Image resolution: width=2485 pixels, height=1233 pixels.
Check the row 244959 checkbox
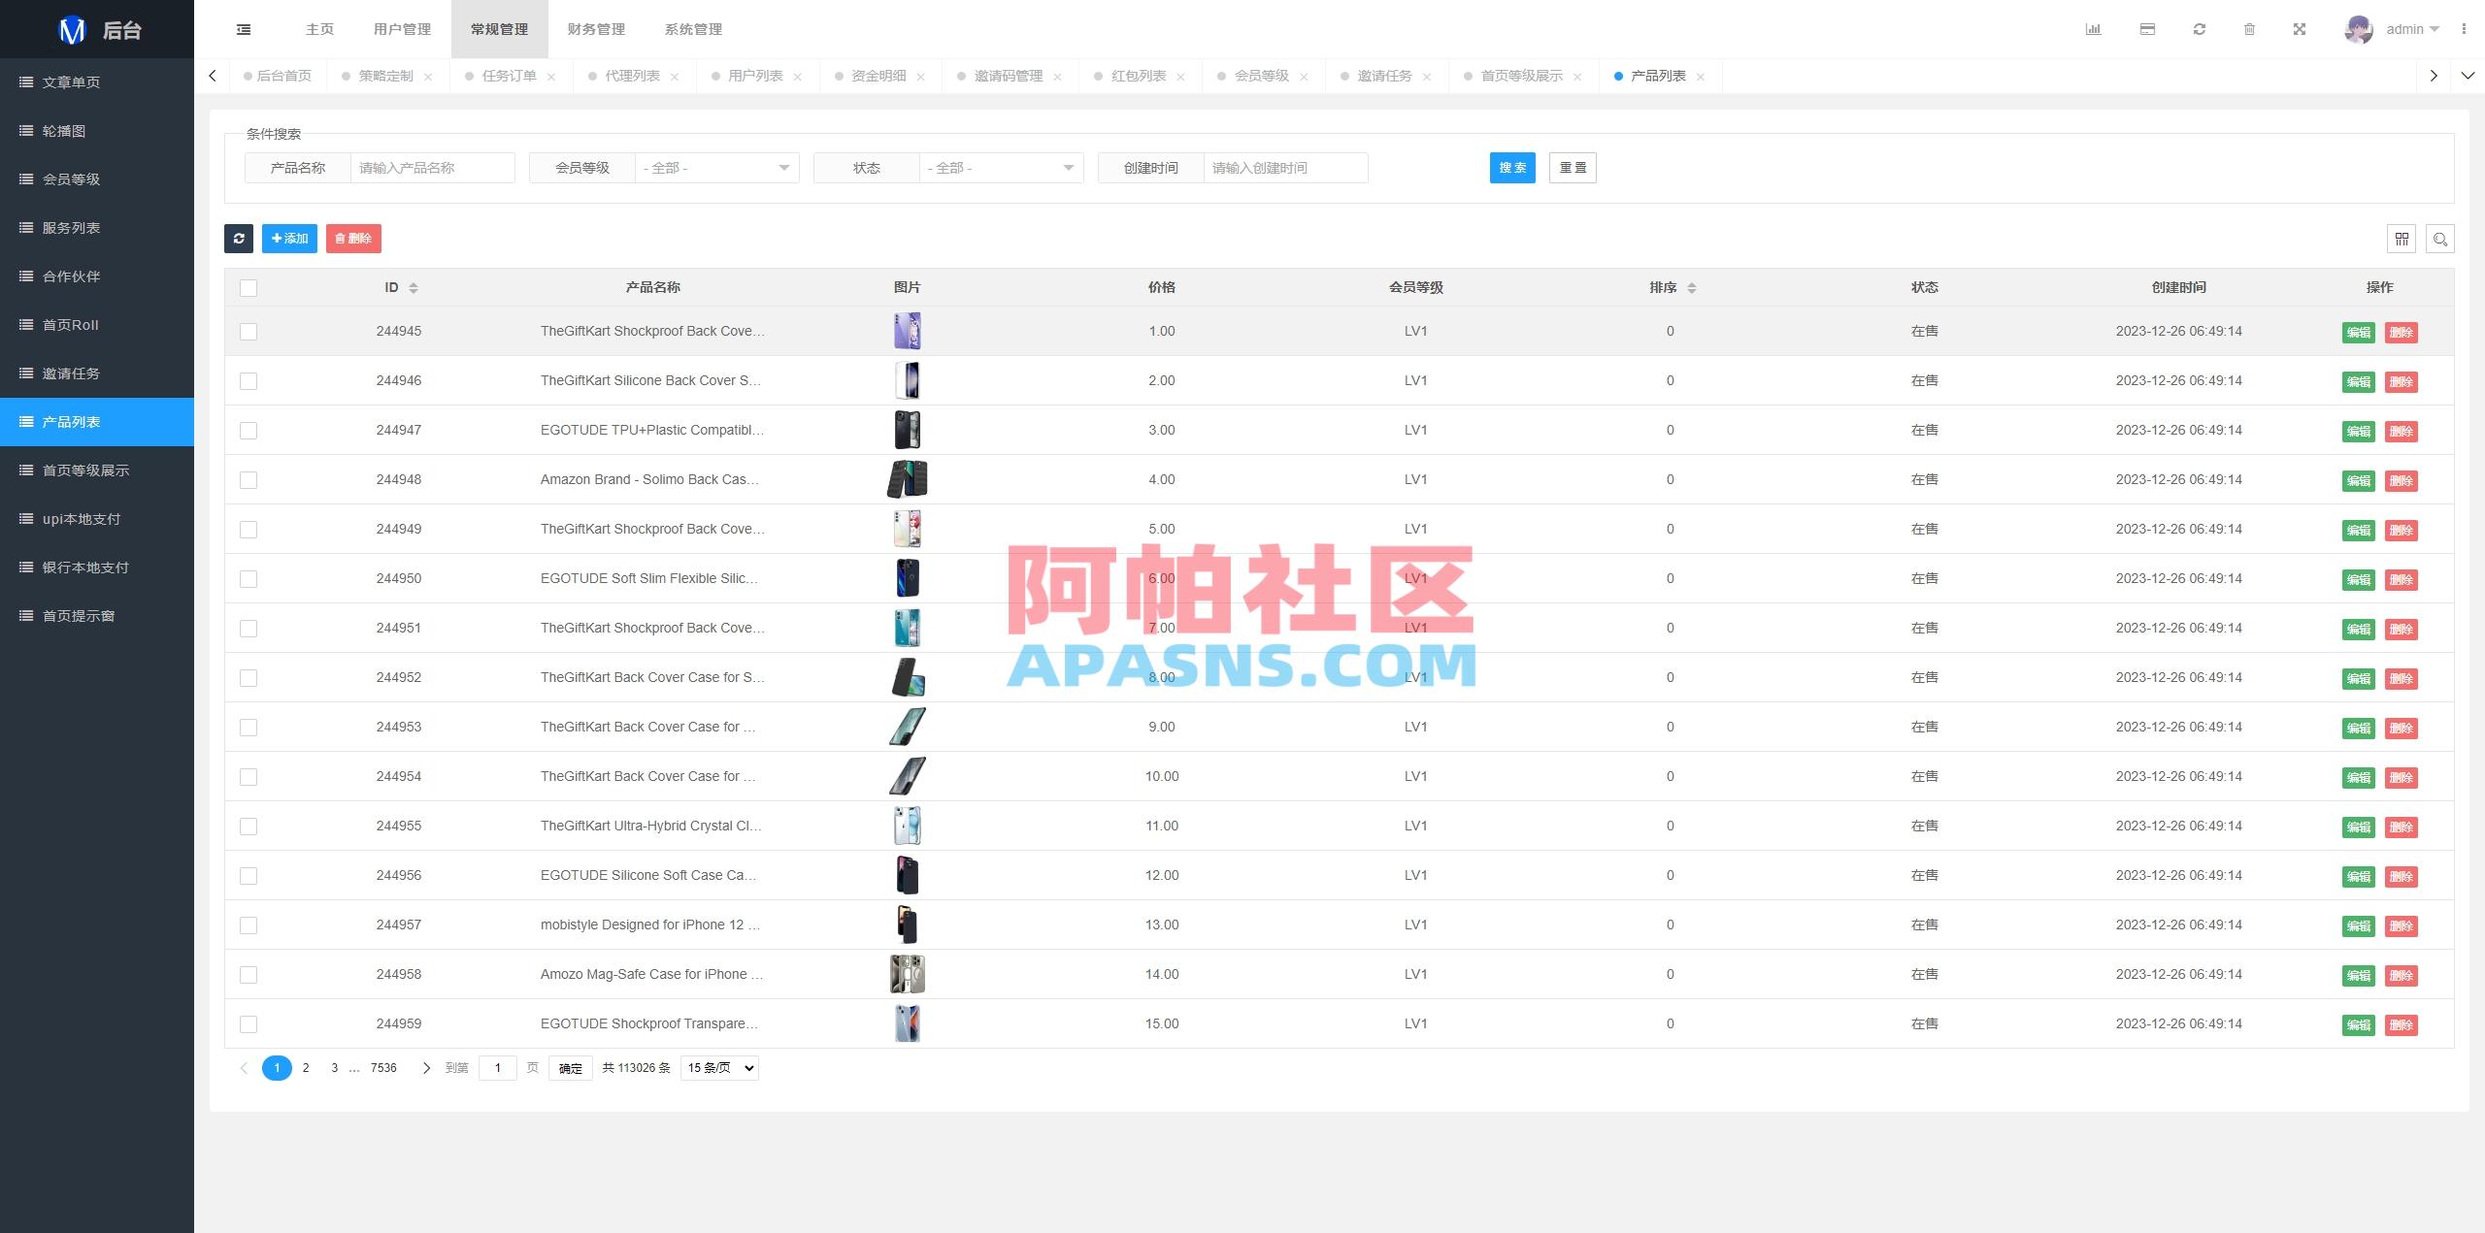click(248, 1024)
